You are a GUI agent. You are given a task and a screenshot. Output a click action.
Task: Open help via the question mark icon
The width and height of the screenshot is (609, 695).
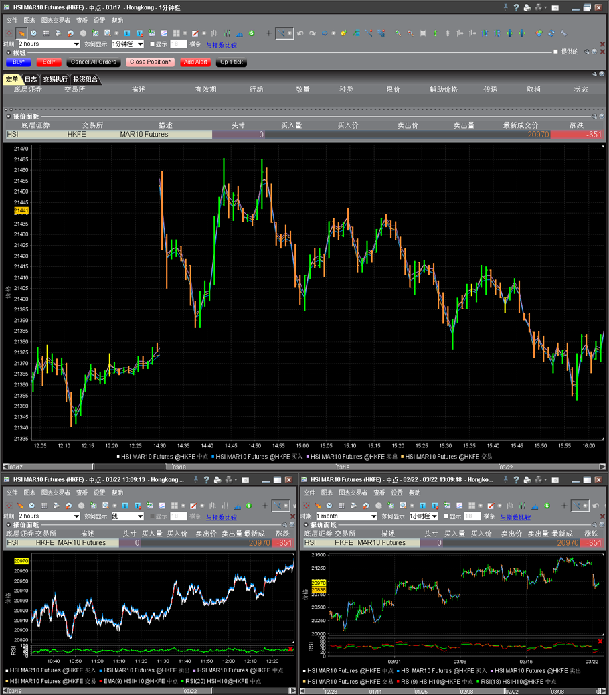pyautogui.click(x=516, y=8)
